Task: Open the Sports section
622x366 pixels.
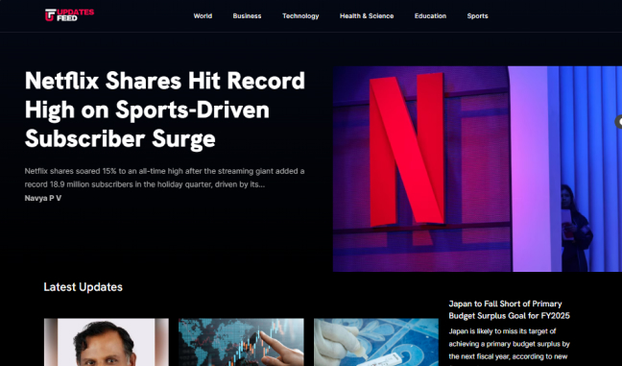Action: point(477,16)
